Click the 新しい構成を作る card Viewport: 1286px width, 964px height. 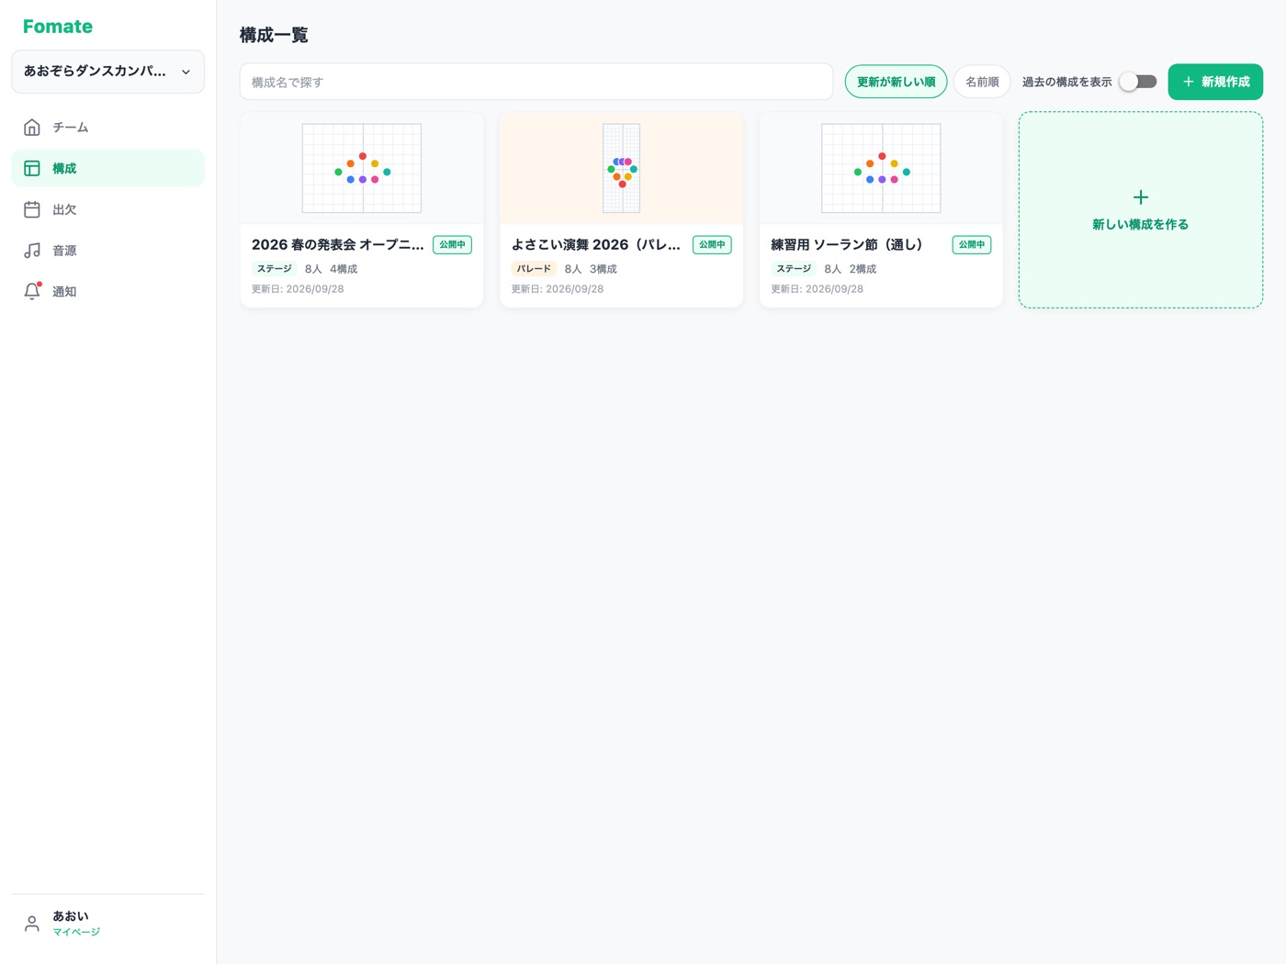point(1141,210)
